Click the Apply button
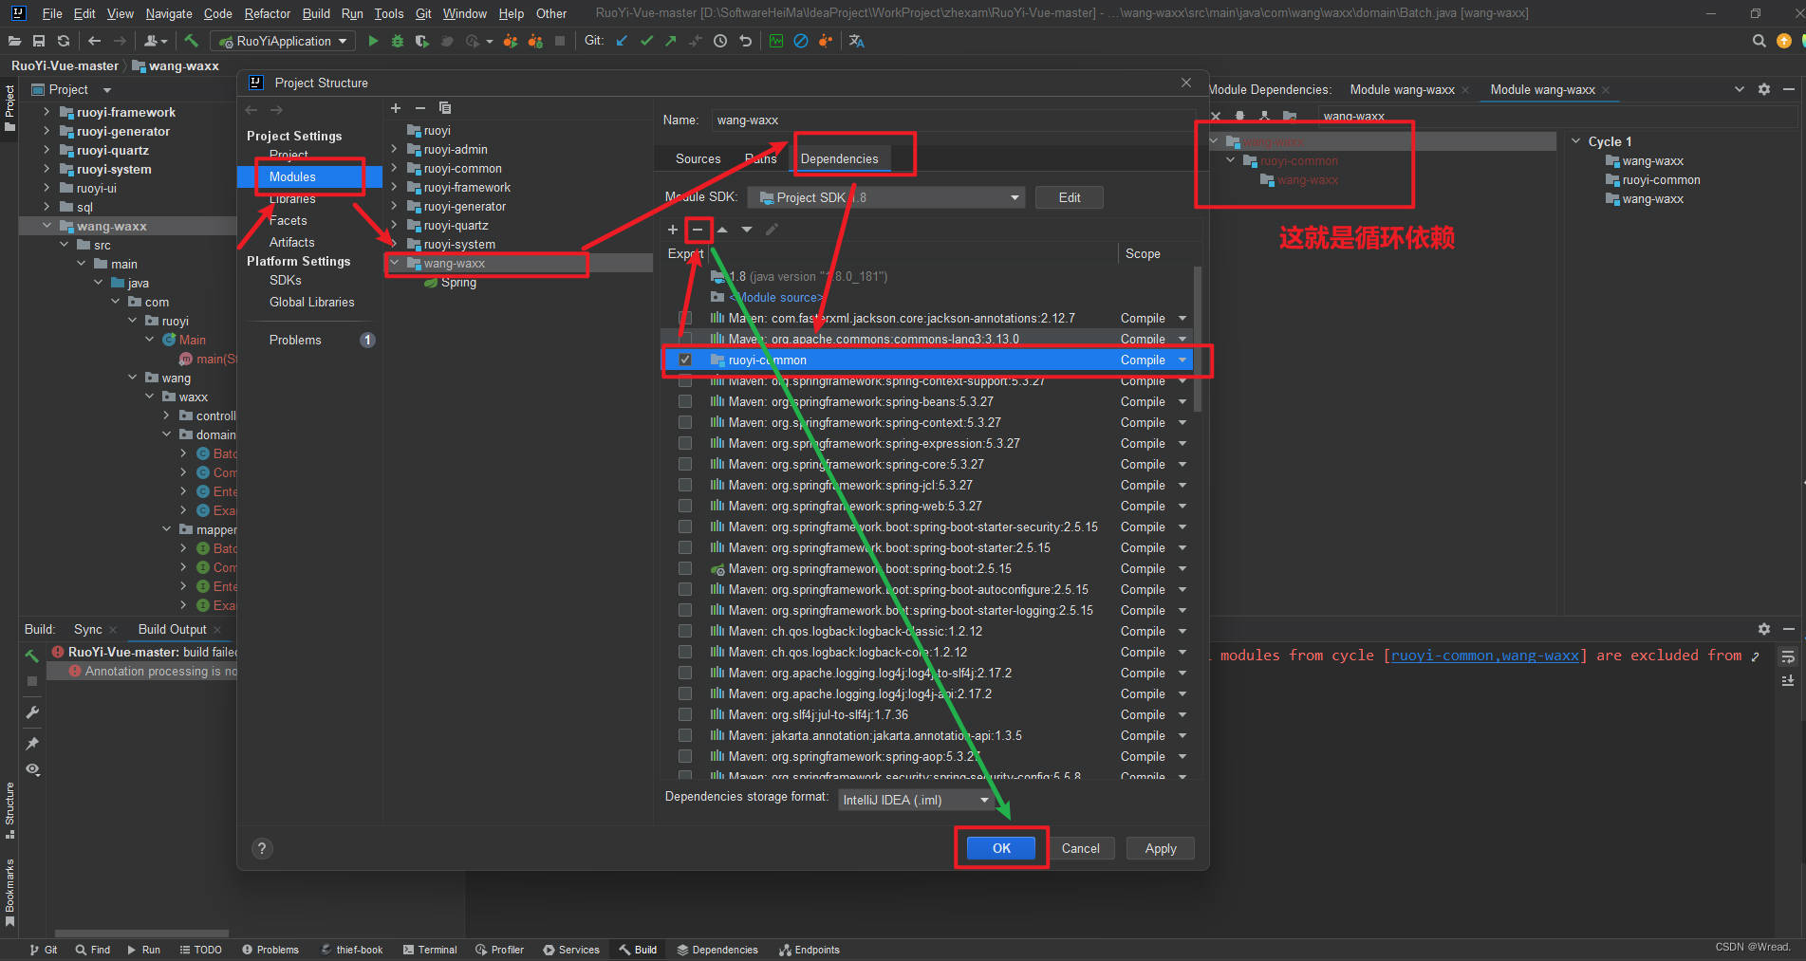Viewport: 1806px width, 961px height. (1160, 848)
